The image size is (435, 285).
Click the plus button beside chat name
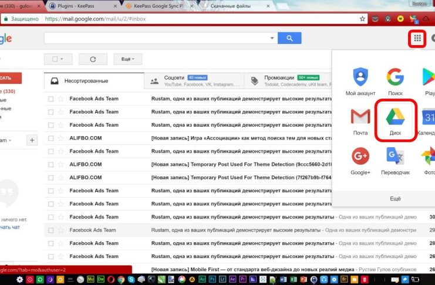[x=32, y=140]
